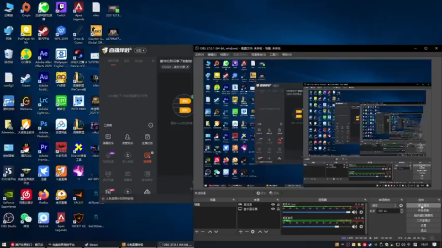Select Adobe After Effects 2020 desktop icon
442x248 pixels.
tap(44, 58)
